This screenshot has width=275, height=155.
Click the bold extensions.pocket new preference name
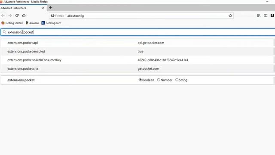tap(21, 80)
